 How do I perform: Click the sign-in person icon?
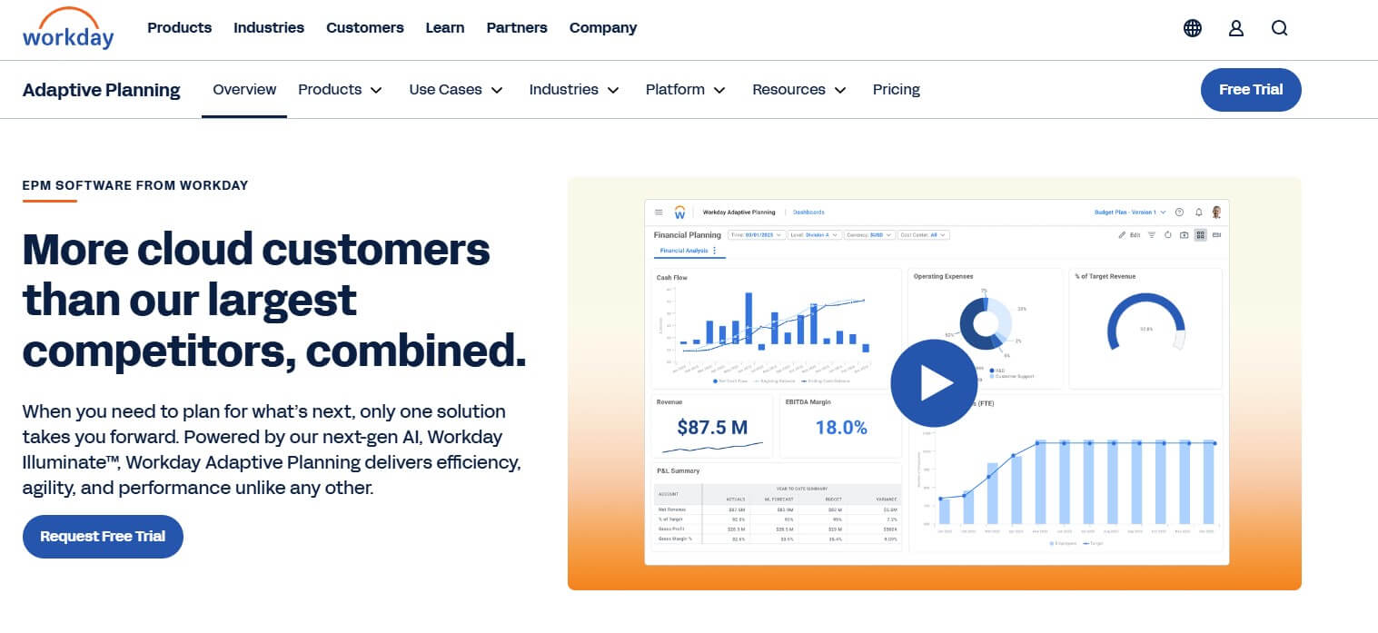[x=1236, y=28]
